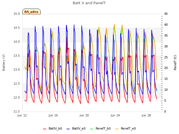
Task: Click the 15.0 battery axis value
Action: click(x=17, y=14)
